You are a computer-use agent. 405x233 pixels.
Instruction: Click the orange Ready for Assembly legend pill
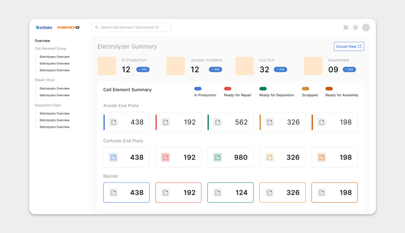[x=329, y=89]
